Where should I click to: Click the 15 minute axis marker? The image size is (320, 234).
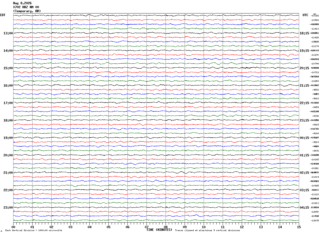point(299,227)
